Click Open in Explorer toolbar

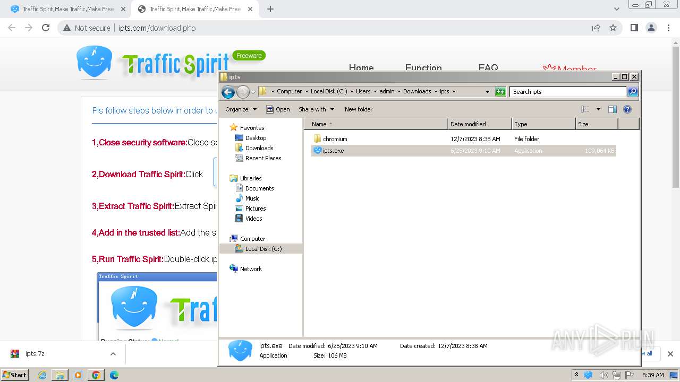(278, 109)
